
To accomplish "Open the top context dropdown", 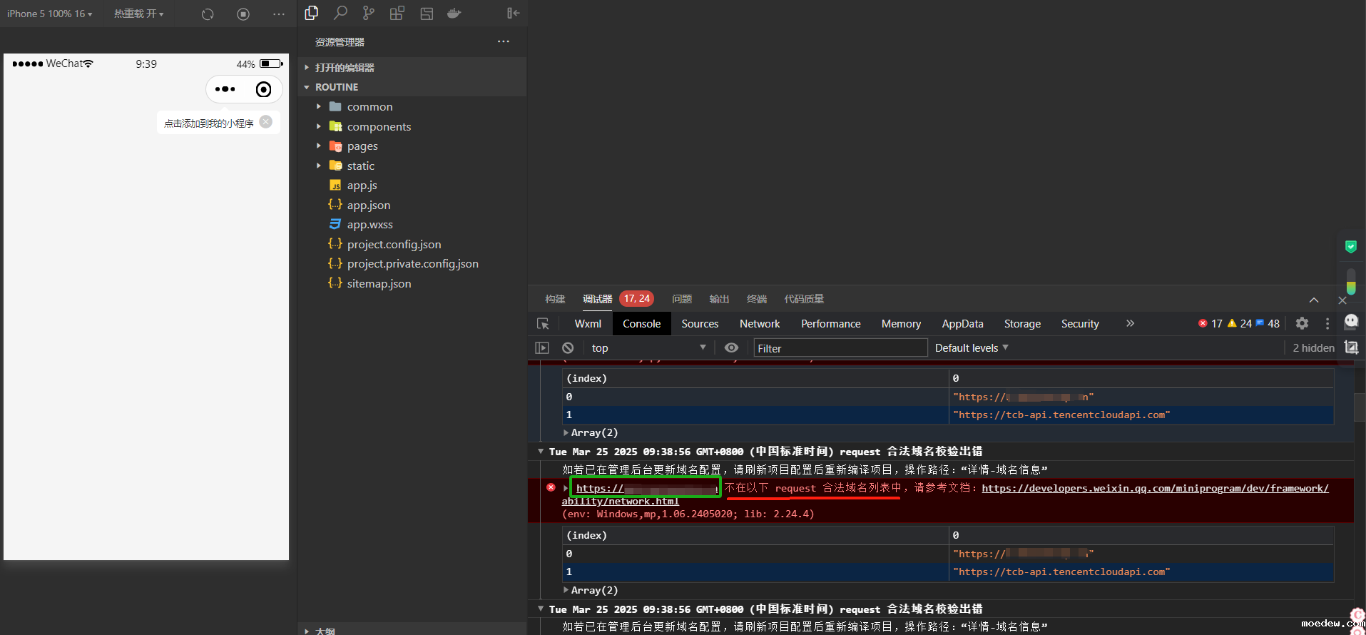I will pos(648,348).
